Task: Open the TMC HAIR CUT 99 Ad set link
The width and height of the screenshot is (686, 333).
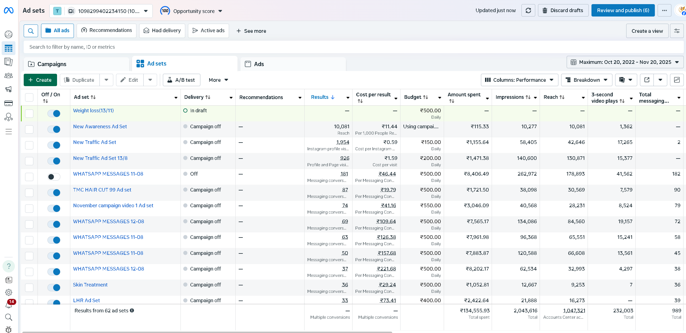Action: (102, 190)
